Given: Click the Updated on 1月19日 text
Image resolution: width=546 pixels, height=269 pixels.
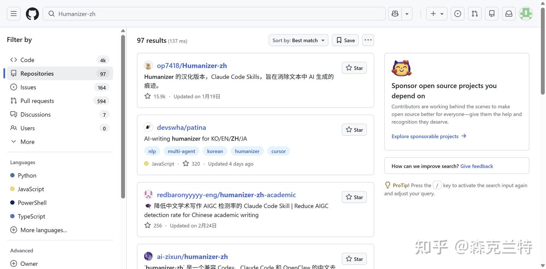Looking at the screenshot, I should click(197, 96).
